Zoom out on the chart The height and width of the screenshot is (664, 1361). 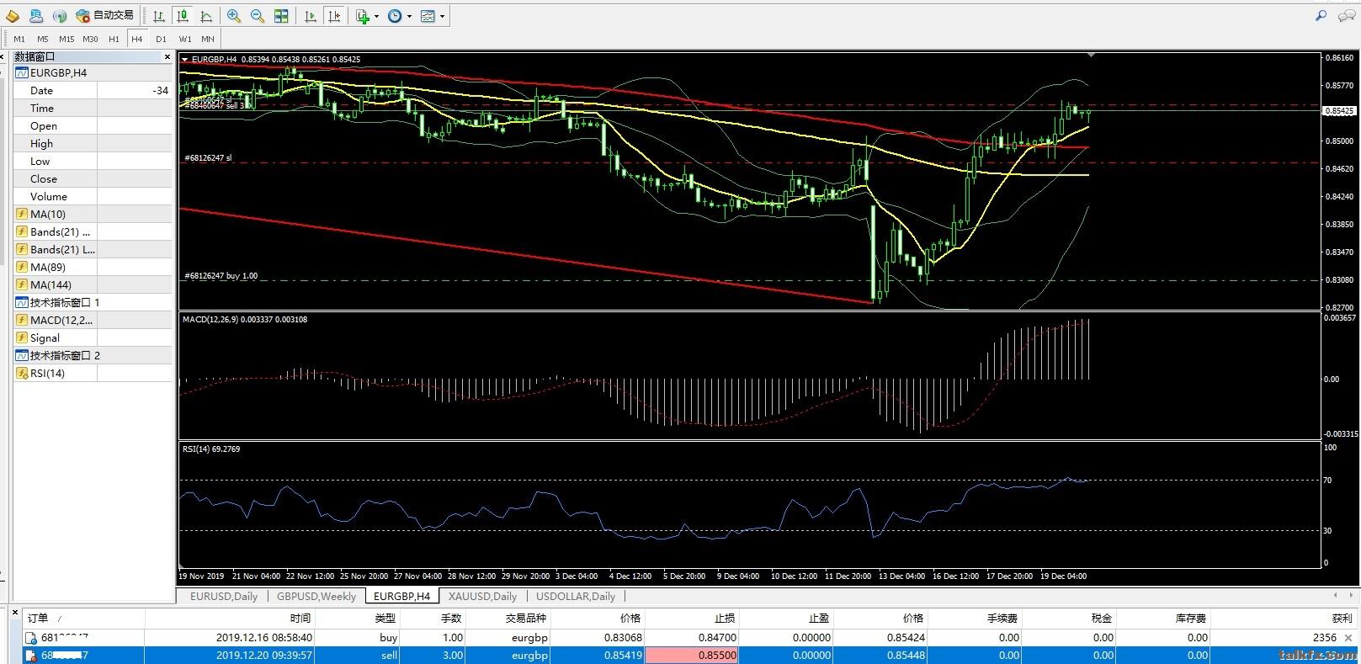(x=258, y=15)
